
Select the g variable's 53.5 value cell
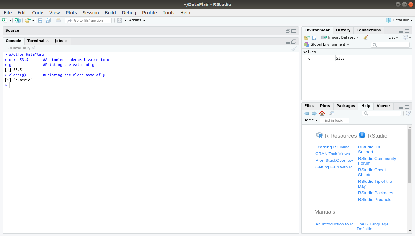(374, 59)
